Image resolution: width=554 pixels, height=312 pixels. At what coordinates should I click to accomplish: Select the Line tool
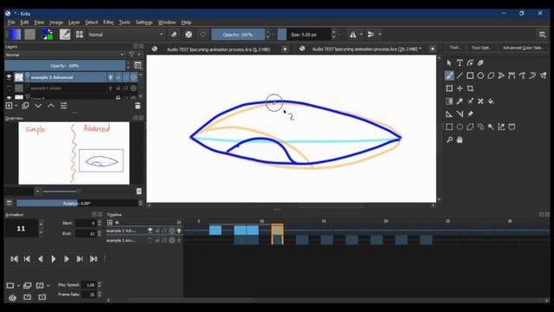coord(460,75)
